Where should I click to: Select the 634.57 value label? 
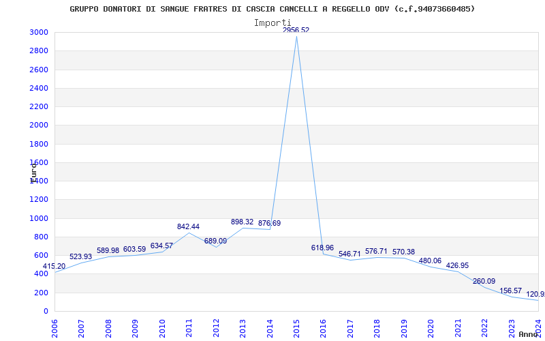[161, 246]
